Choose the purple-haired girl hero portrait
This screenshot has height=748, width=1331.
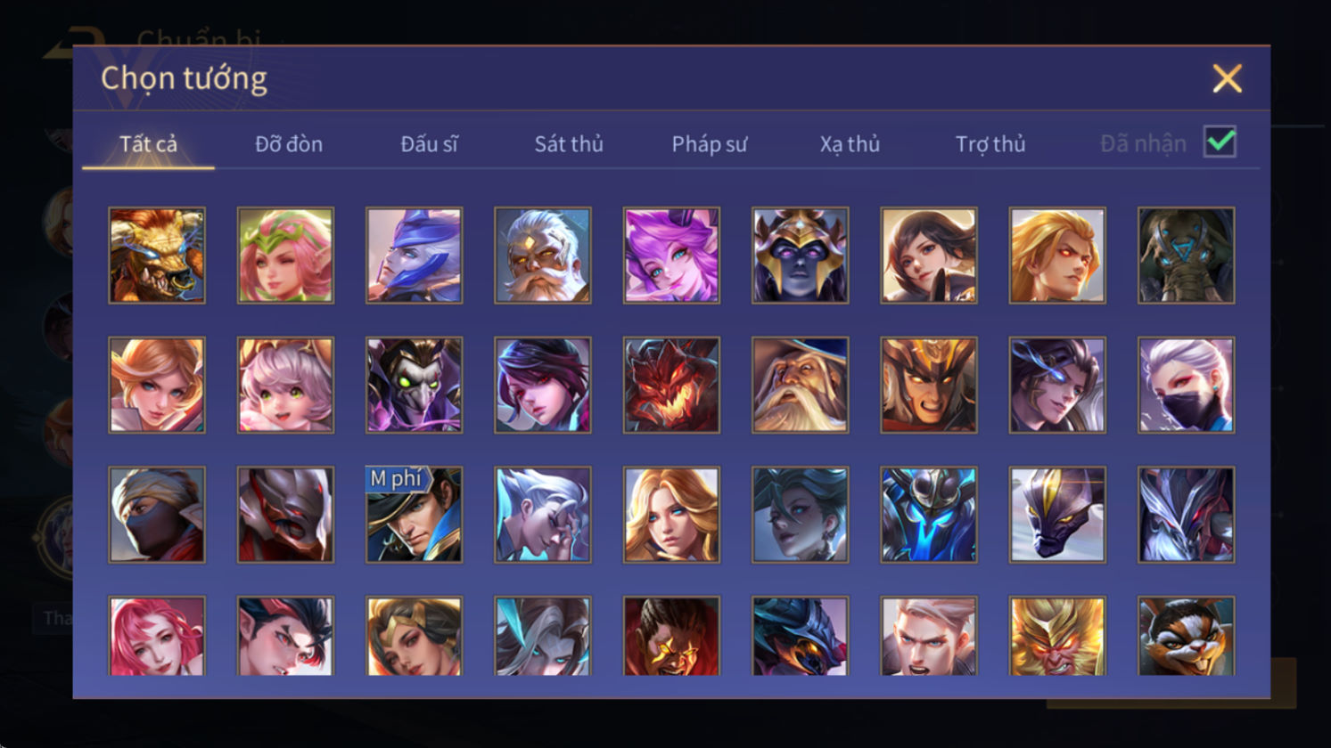[x=671, y=256]
